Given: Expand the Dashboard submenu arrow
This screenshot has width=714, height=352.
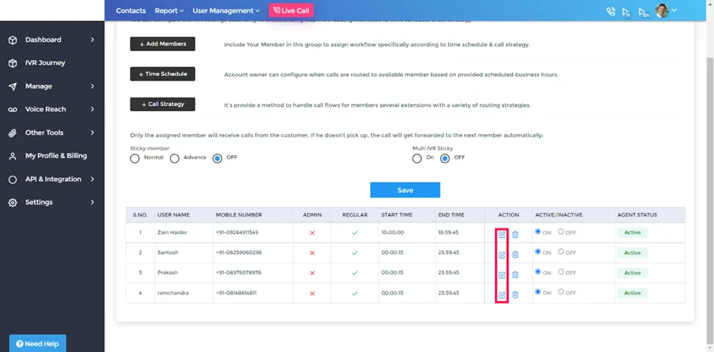Looking at the screenshot, I should [x=92, y=40].
